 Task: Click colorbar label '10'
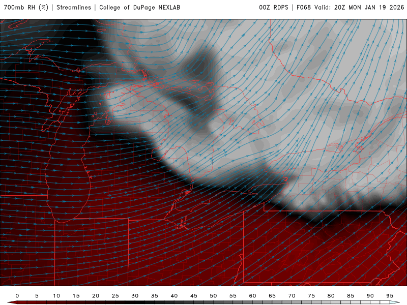(x=56, y=296)
